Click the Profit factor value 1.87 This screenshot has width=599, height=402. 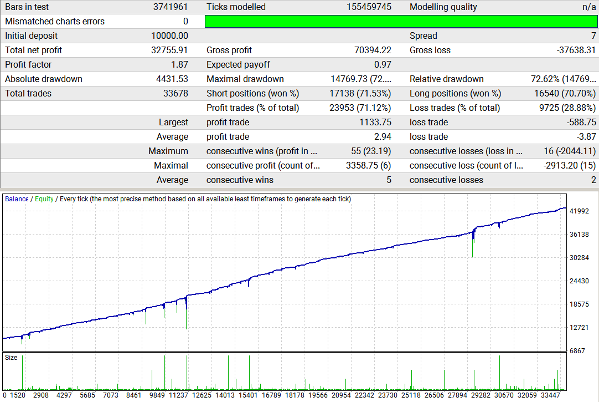tap(179, 65)
